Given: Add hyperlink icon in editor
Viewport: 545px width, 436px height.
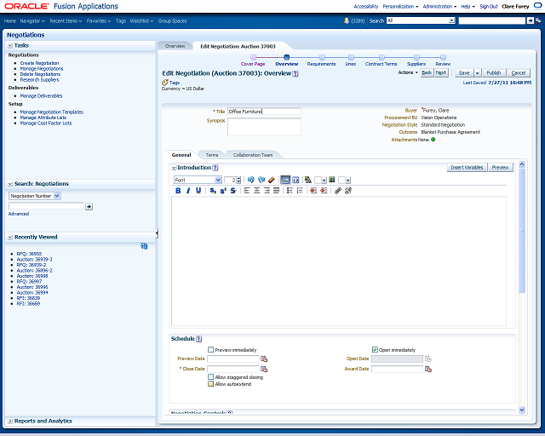Looking at the screenshot, I should [x=338, y=191].
